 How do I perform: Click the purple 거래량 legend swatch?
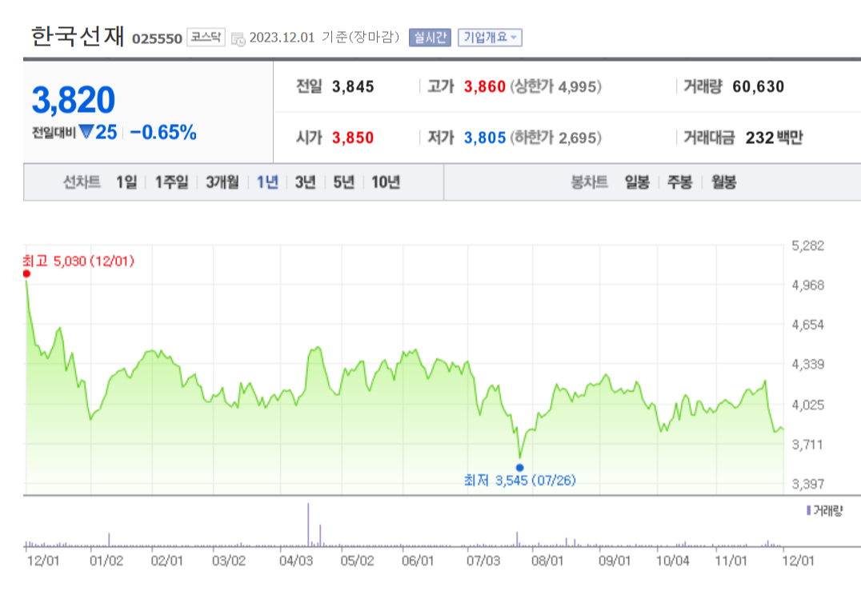click(808, 511)
